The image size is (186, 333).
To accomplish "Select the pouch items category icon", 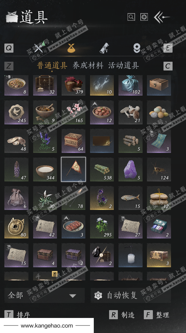I will 71,48.
